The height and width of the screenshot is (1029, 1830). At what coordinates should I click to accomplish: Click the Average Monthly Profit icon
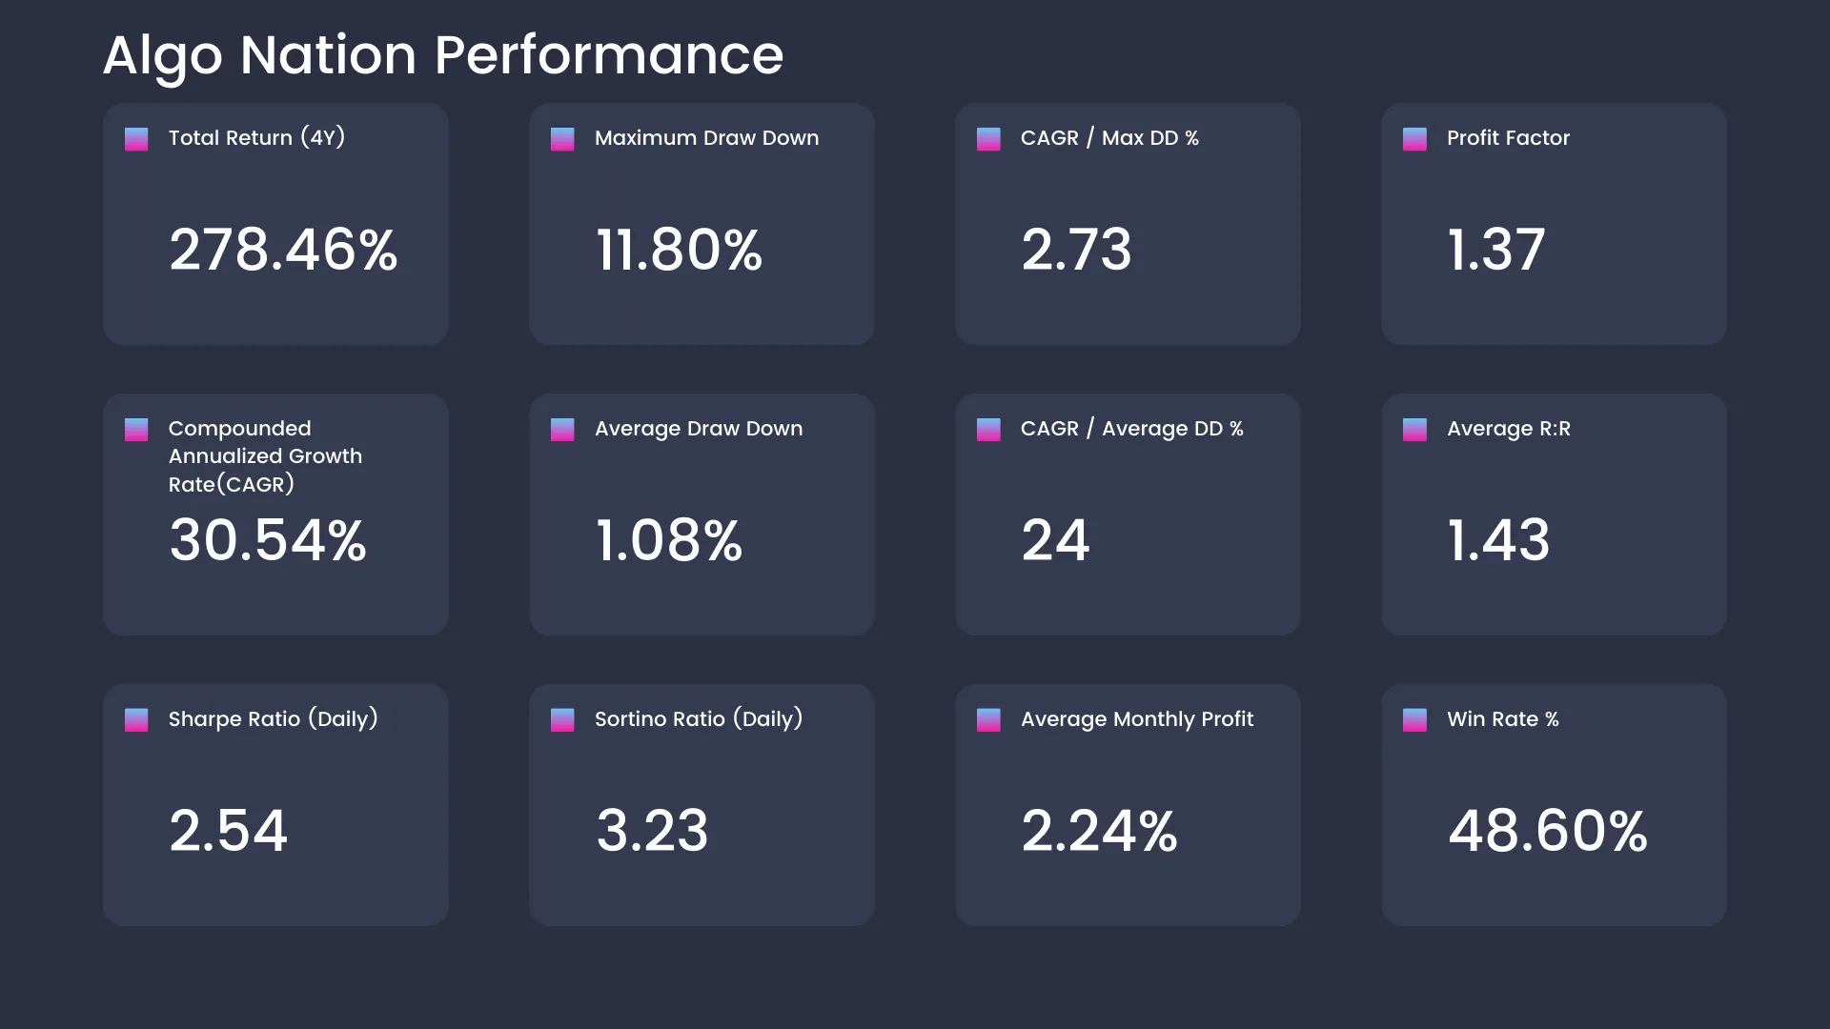(x=988, y=720)
